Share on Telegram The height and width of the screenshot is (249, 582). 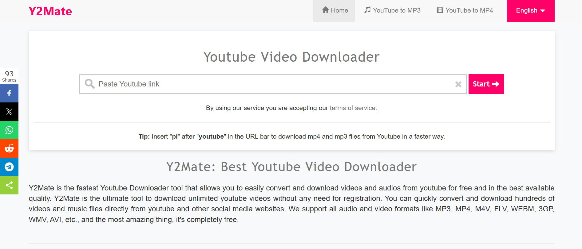pos(9,167)
